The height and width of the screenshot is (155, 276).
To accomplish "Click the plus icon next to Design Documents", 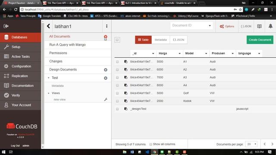I will point(106,70).
